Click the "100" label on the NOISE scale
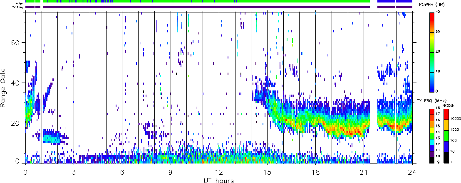This screenshot has height=183, width=461. (454, 140)
